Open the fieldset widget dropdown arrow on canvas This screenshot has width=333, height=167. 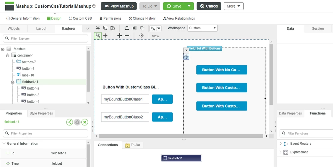tap(186, 51)
